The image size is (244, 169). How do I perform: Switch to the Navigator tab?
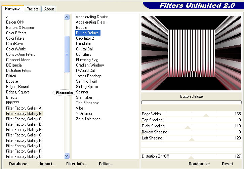(13, 8)
